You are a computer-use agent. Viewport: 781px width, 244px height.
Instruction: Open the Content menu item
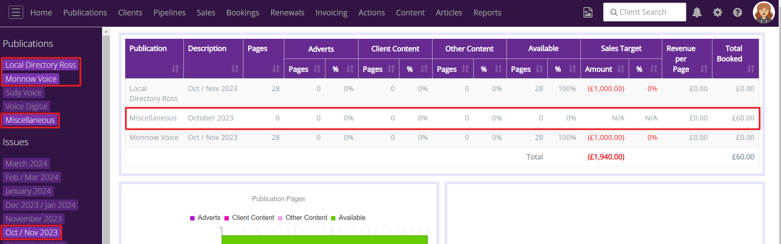410,12
